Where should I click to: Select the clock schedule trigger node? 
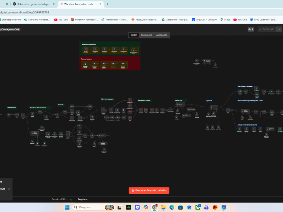pos(42,127)
